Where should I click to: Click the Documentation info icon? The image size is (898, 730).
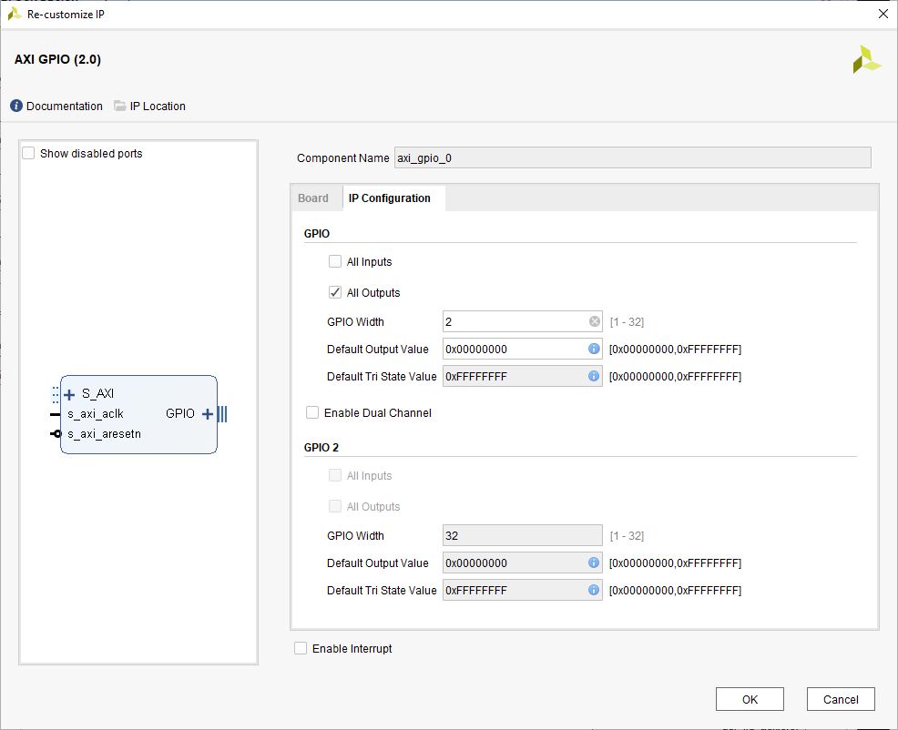(x=16, y=106)
